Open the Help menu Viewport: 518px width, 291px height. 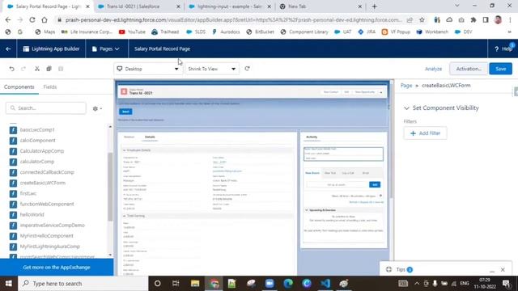click(503, 48)
